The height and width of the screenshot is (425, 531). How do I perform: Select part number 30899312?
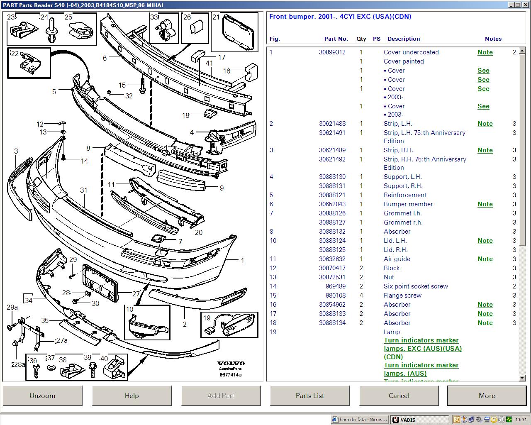coord(332,52)
